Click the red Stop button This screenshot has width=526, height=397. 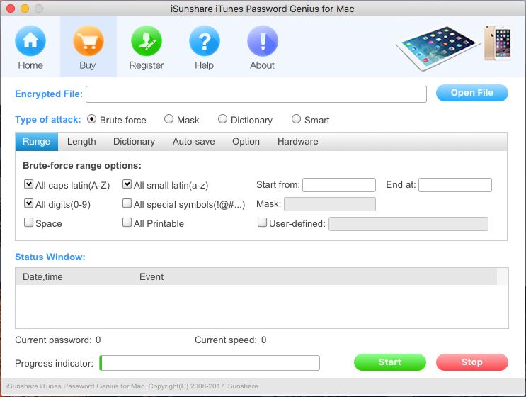tap(472, 362)
